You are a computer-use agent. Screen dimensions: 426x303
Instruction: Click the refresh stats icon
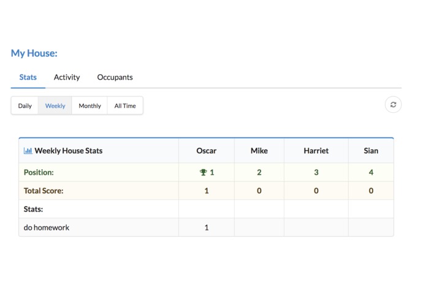(x=393, y=105)
